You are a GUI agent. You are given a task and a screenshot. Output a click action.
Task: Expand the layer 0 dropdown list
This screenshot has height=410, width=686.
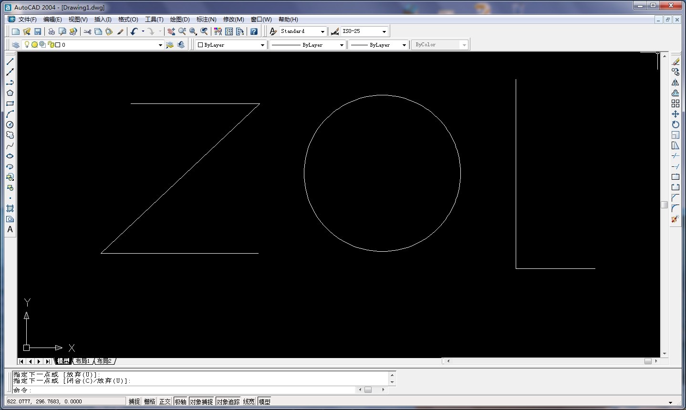click(160, 45)
